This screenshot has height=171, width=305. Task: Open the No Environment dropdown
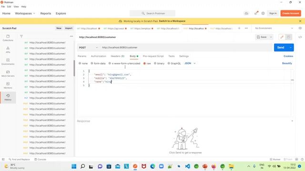tap(274, 28)
